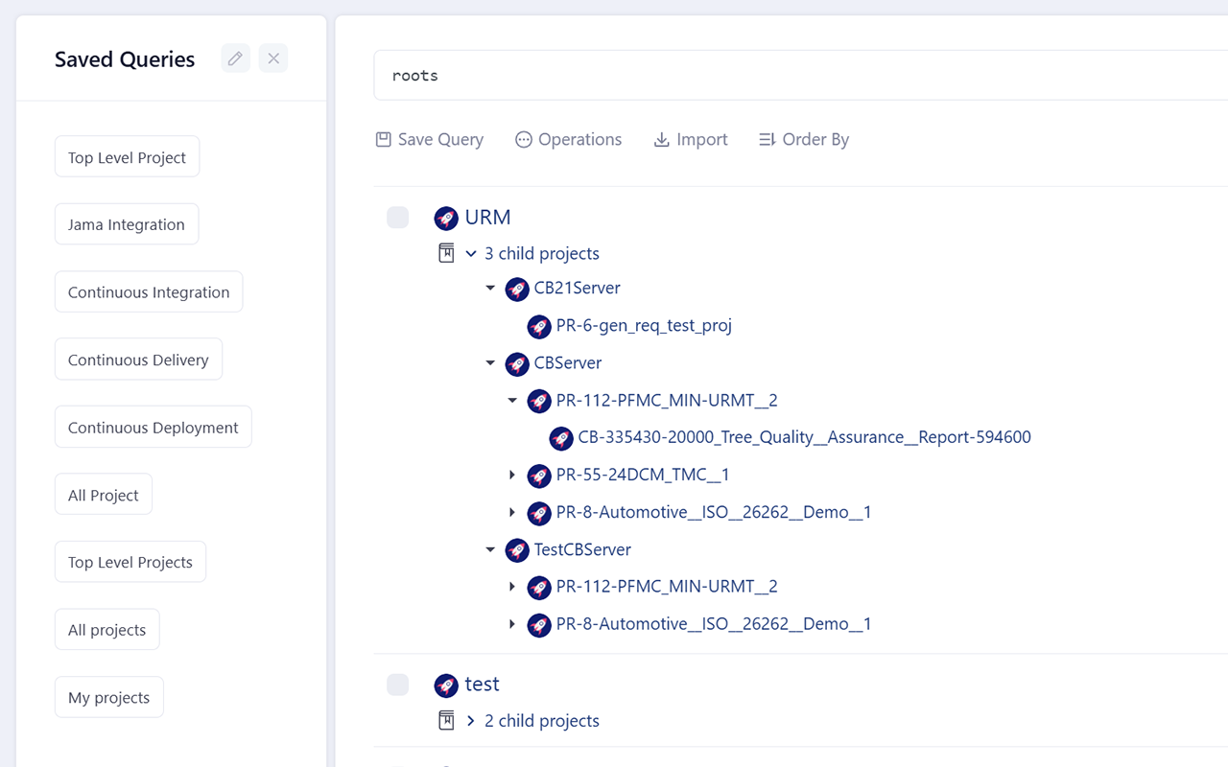Expand test's 2 child projects

[x=471, y=720]
